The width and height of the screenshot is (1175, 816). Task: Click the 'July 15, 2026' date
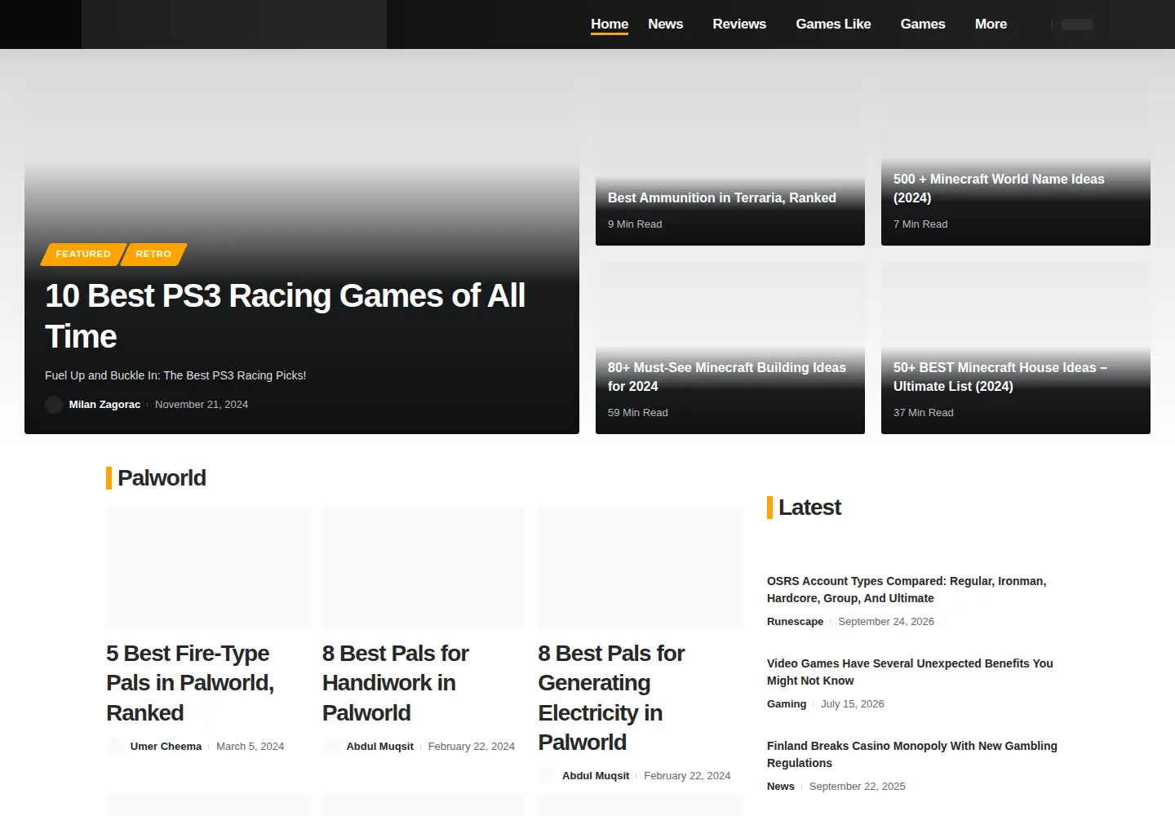coord(853,704)
